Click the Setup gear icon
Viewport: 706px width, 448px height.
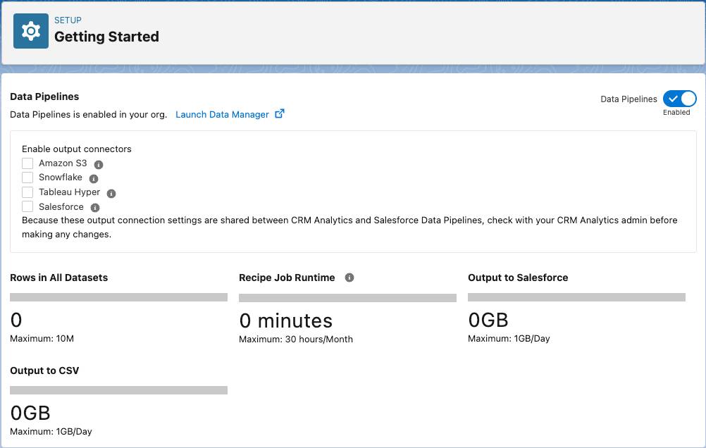click(x=31, y=31)
